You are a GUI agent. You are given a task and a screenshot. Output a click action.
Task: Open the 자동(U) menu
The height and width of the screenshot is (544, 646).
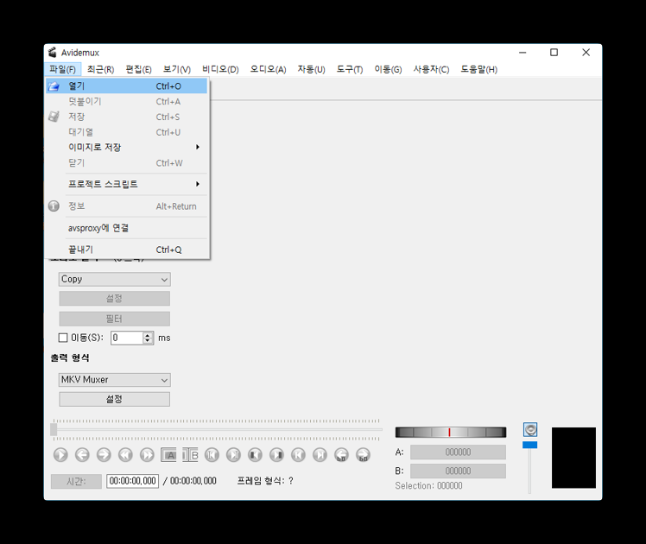[x=312, y=69]
